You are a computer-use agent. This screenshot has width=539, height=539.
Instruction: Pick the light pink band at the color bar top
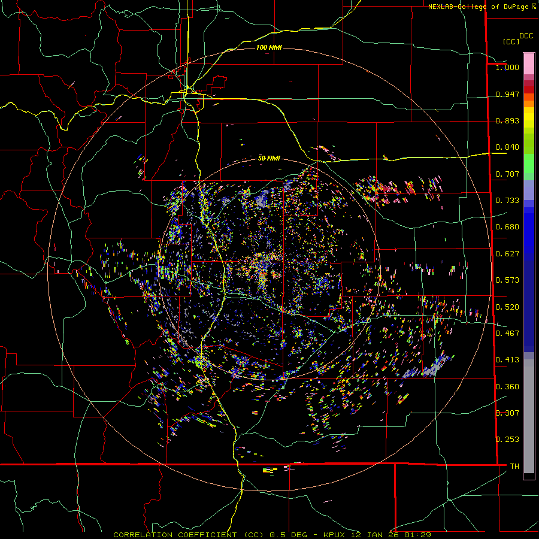coord(529,63)
